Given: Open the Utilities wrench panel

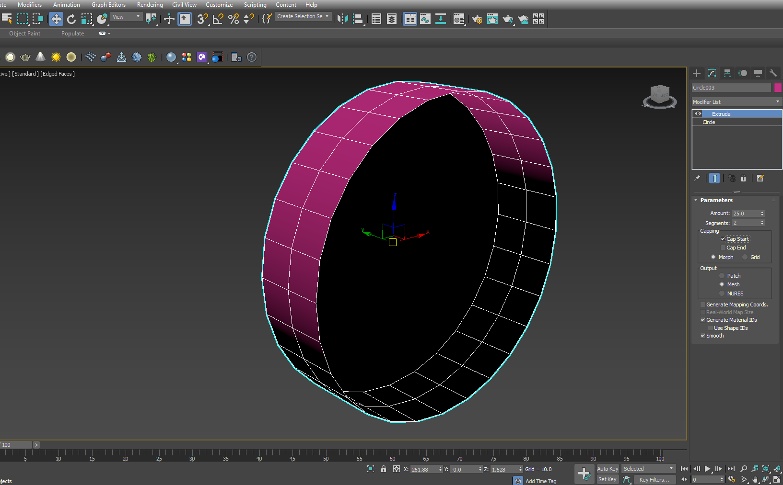Looking at the screenshot, I should (773, 73).
